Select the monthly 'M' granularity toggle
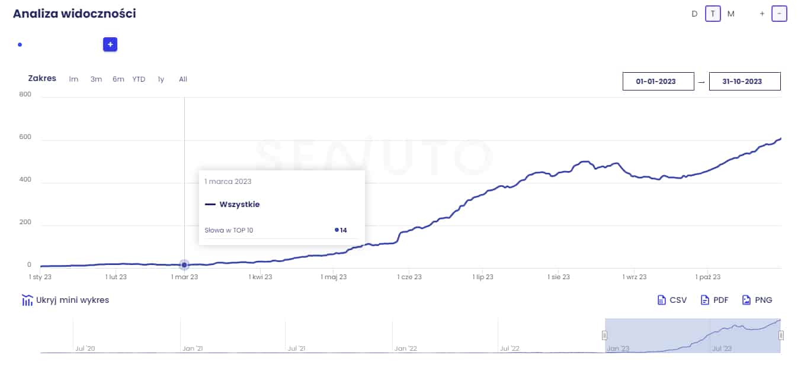The width and height of the screenshot is (801, 378). (x=731, y=14)
